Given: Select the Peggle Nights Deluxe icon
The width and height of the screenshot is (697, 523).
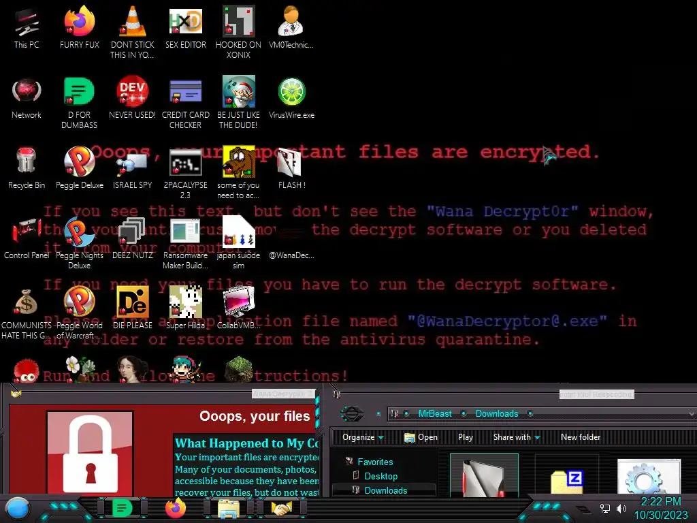Looking at the screenshot, I should (x=80, y=243).
